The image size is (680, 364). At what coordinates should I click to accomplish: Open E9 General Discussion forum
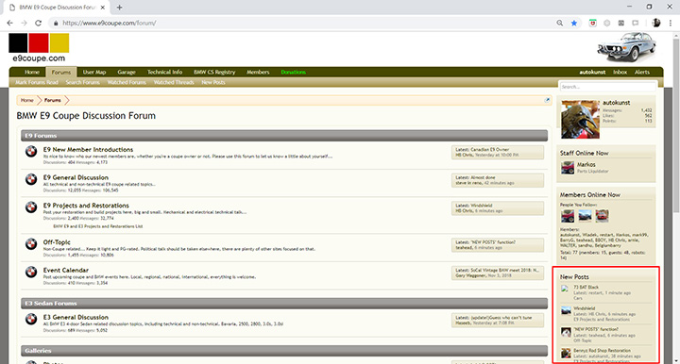pos(76,177)
